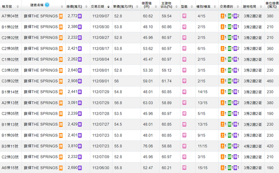Toggle 交易日期 descending sort arrow

108,7
